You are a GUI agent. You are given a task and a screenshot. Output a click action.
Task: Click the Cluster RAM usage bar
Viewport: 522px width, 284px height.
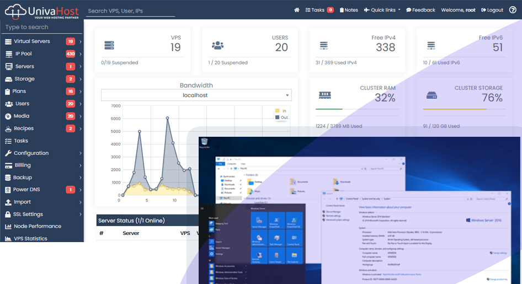357,109
